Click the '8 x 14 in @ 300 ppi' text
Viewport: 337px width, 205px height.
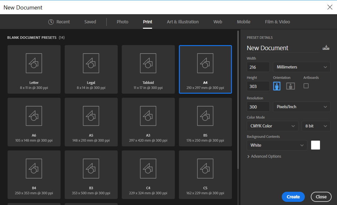pyautogui.click(x=91, y=88)
